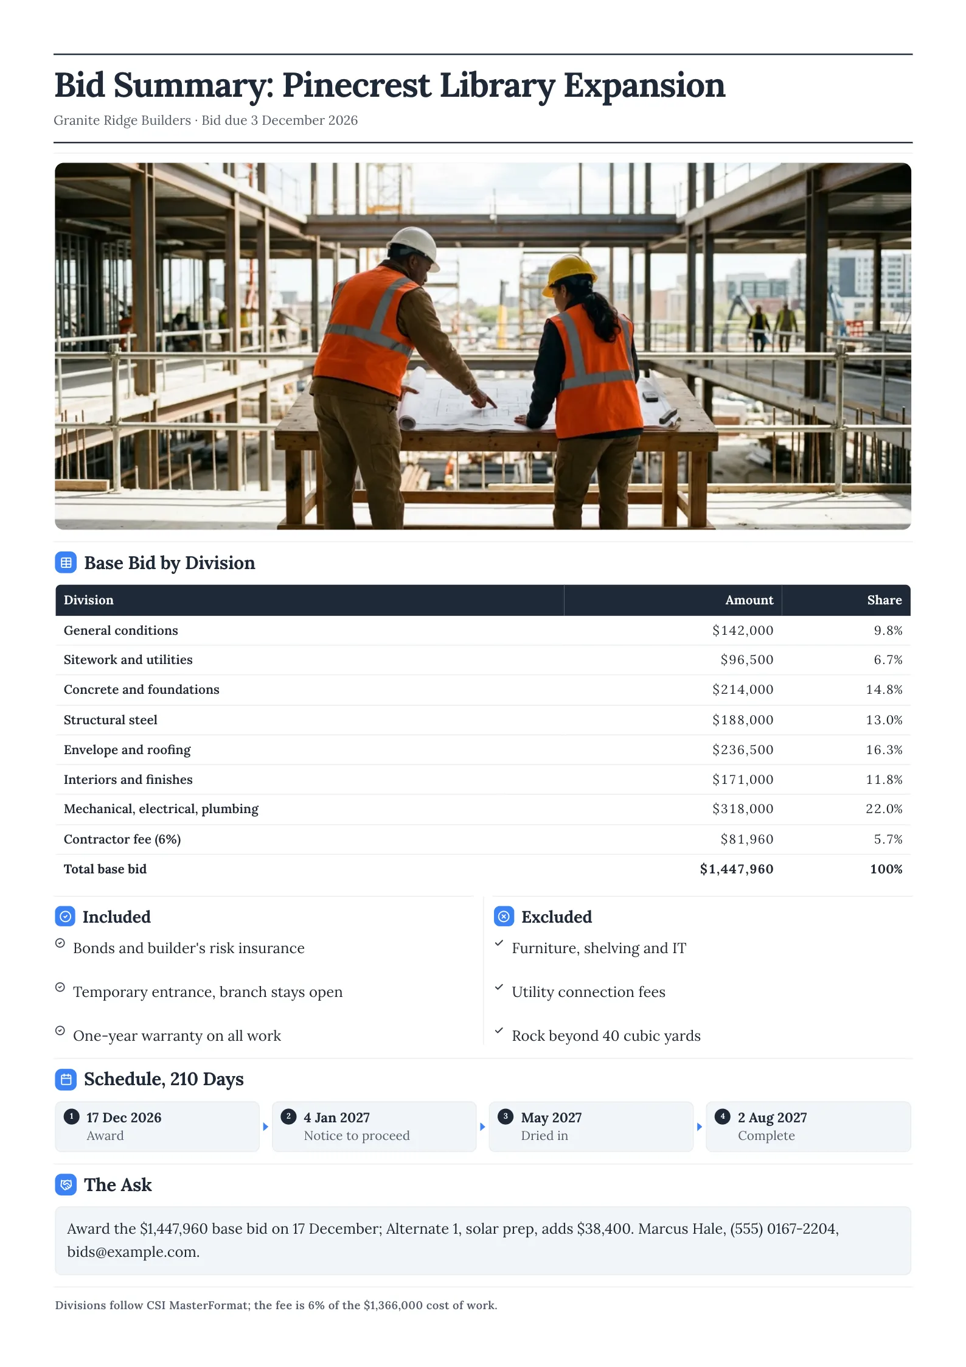Click the Interiors and finishes row label
The width and height of the screenshot is (966, 1367).
coord(128,780)
